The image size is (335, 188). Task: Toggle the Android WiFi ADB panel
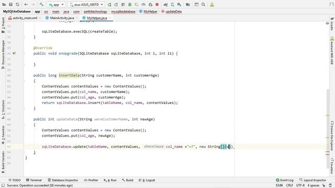point(332,51)
